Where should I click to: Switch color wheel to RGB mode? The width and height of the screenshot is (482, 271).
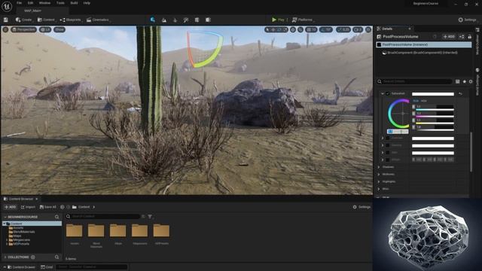point(416,101)
